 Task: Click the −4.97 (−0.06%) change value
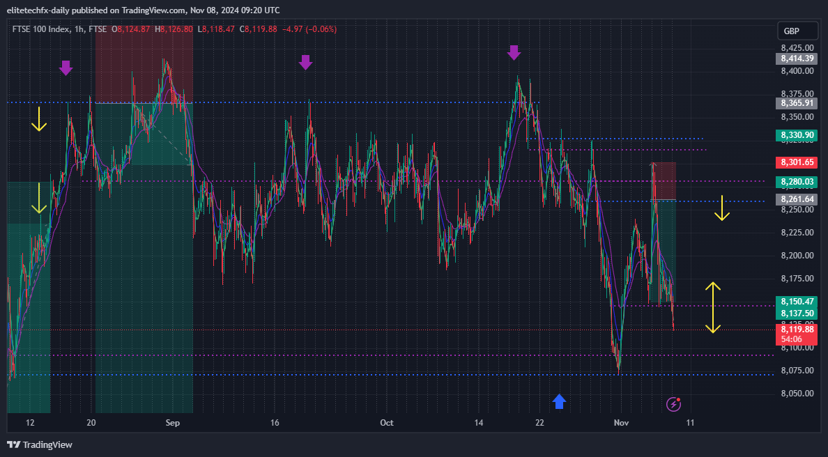pos(309,29)
